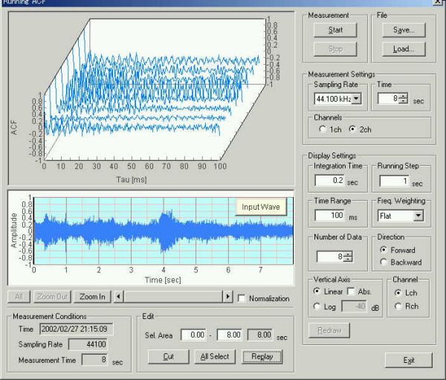Select the 2ch channel option
The width and height of the screenshot is (446, 380).
point(352,129)
